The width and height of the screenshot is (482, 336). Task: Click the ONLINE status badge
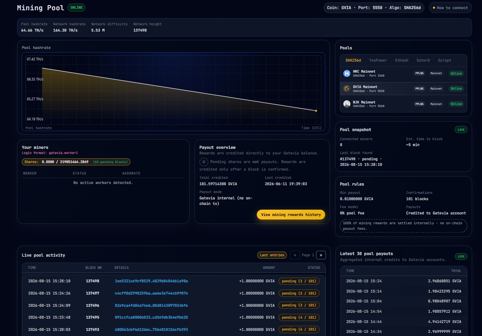point(76,8)
